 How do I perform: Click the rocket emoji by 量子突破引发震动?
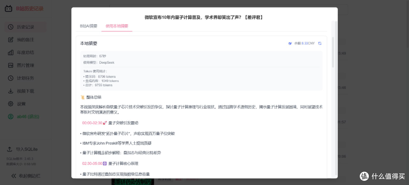pyautogui.click(x=105, y=123)
